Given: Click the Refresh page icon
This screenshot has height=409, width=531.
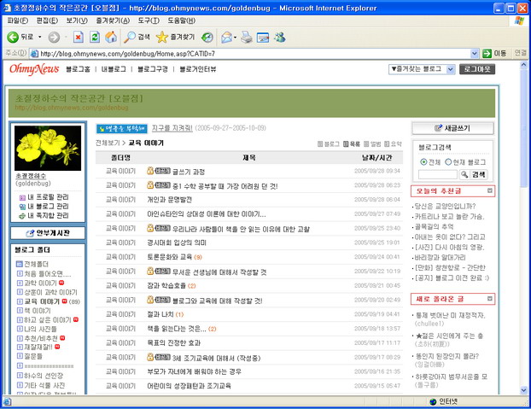Looking at the screenshot, I should point(95,38).
